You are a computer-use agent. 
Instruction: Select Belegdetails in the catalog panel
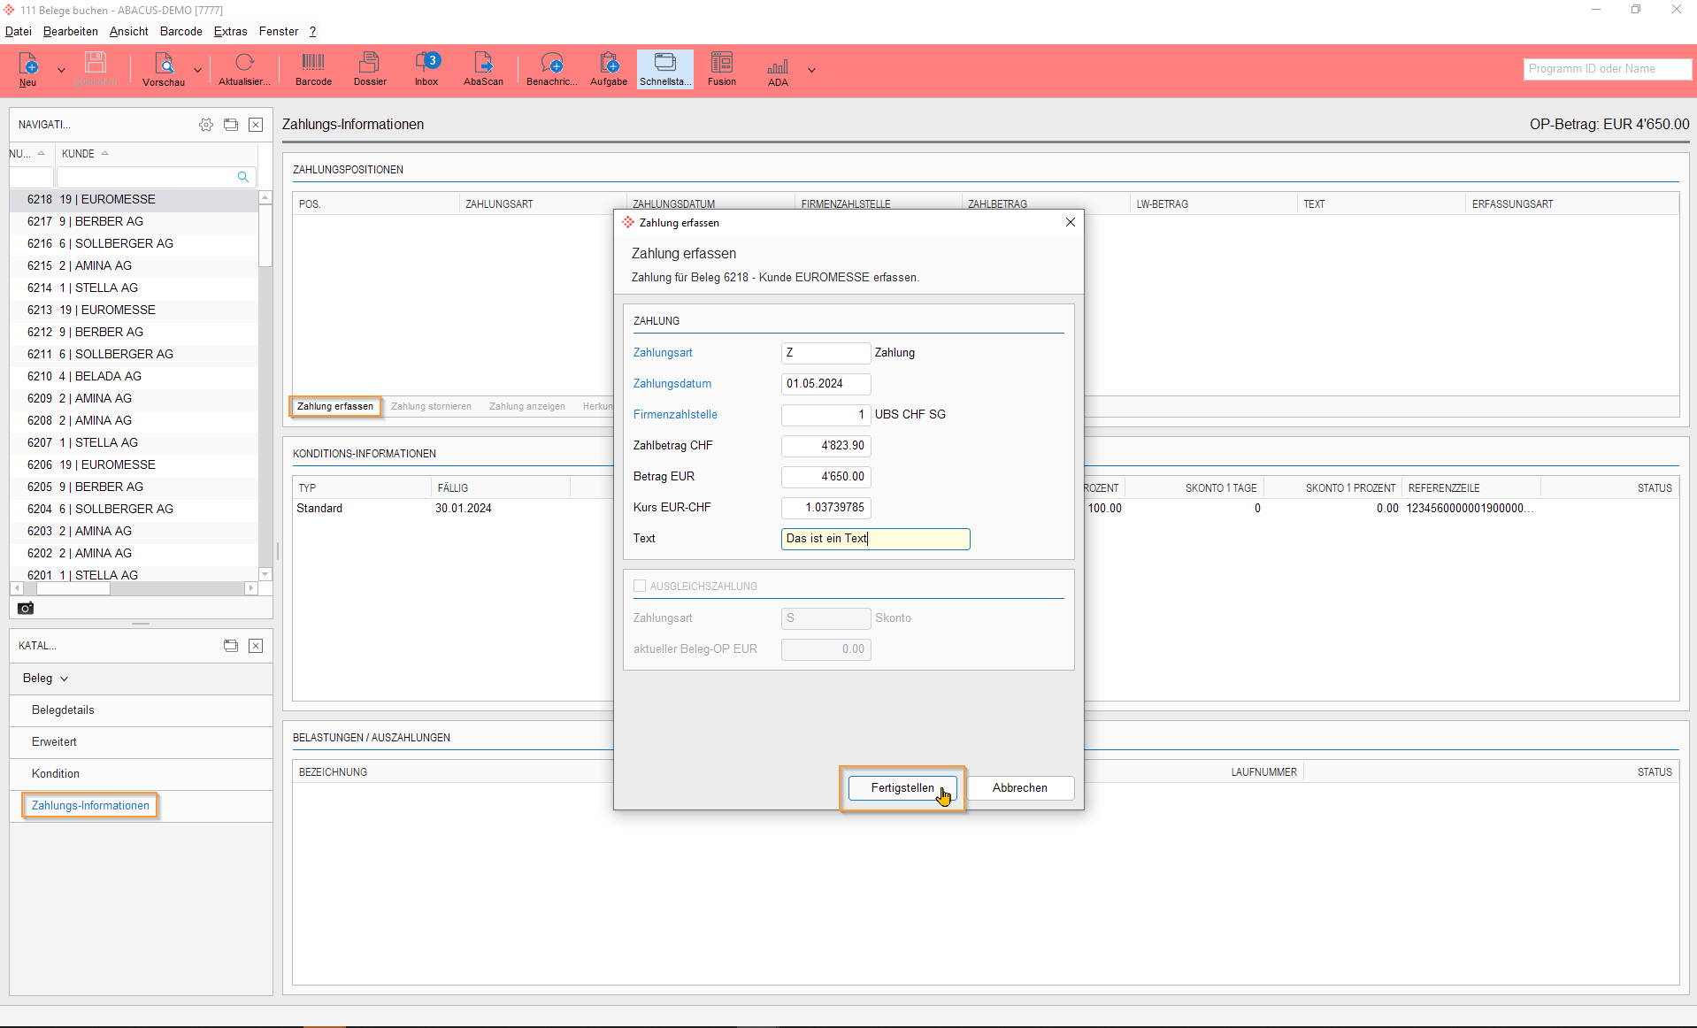pos(63,710)
